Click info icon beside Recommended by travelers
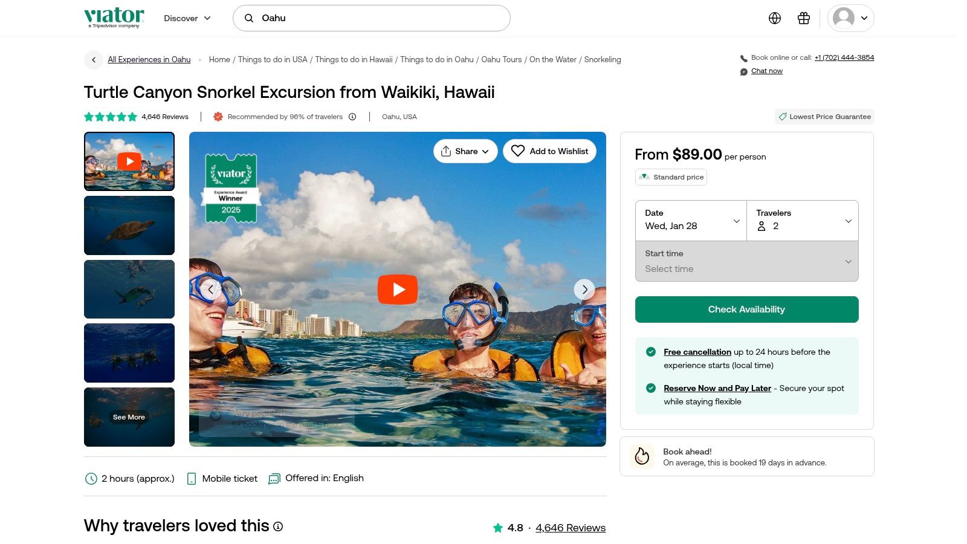Image resolution: width=967 pixels, height=544 pixels. click(352, 117)
